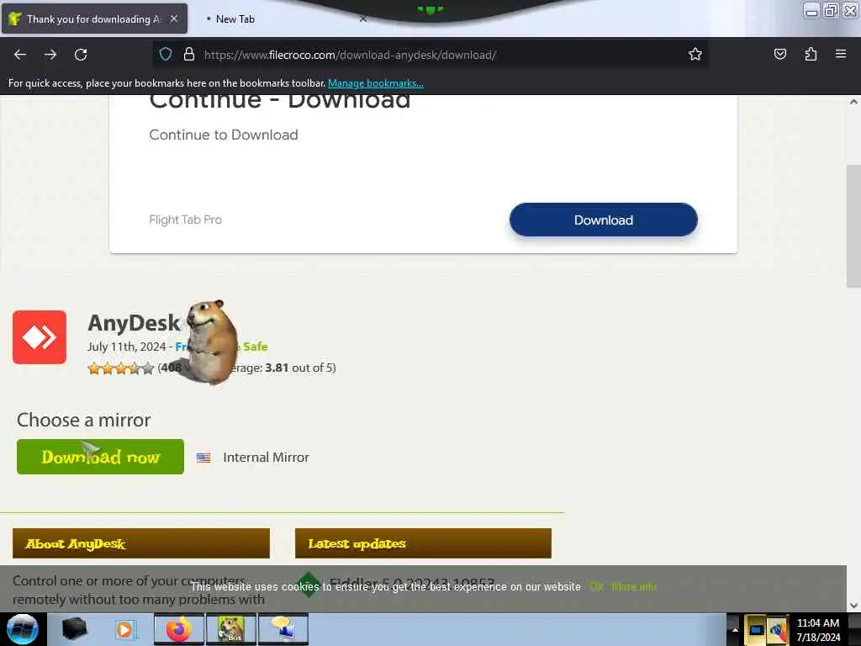This screenshot has height=646, width=861.
Task: Accept cookies with the OK link
Action: [x=596, y=586]
